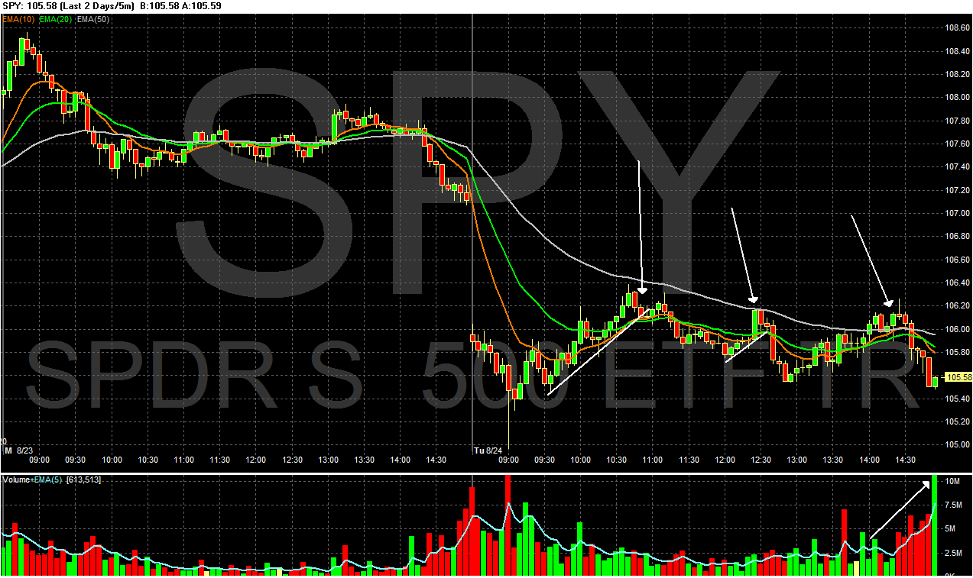
Task: Click the 106.00 price axis label
Action: [x=958, y=329]
